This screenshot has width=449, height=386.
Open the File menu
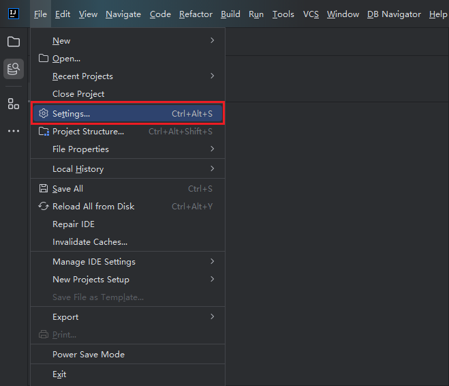click(40, 14)
